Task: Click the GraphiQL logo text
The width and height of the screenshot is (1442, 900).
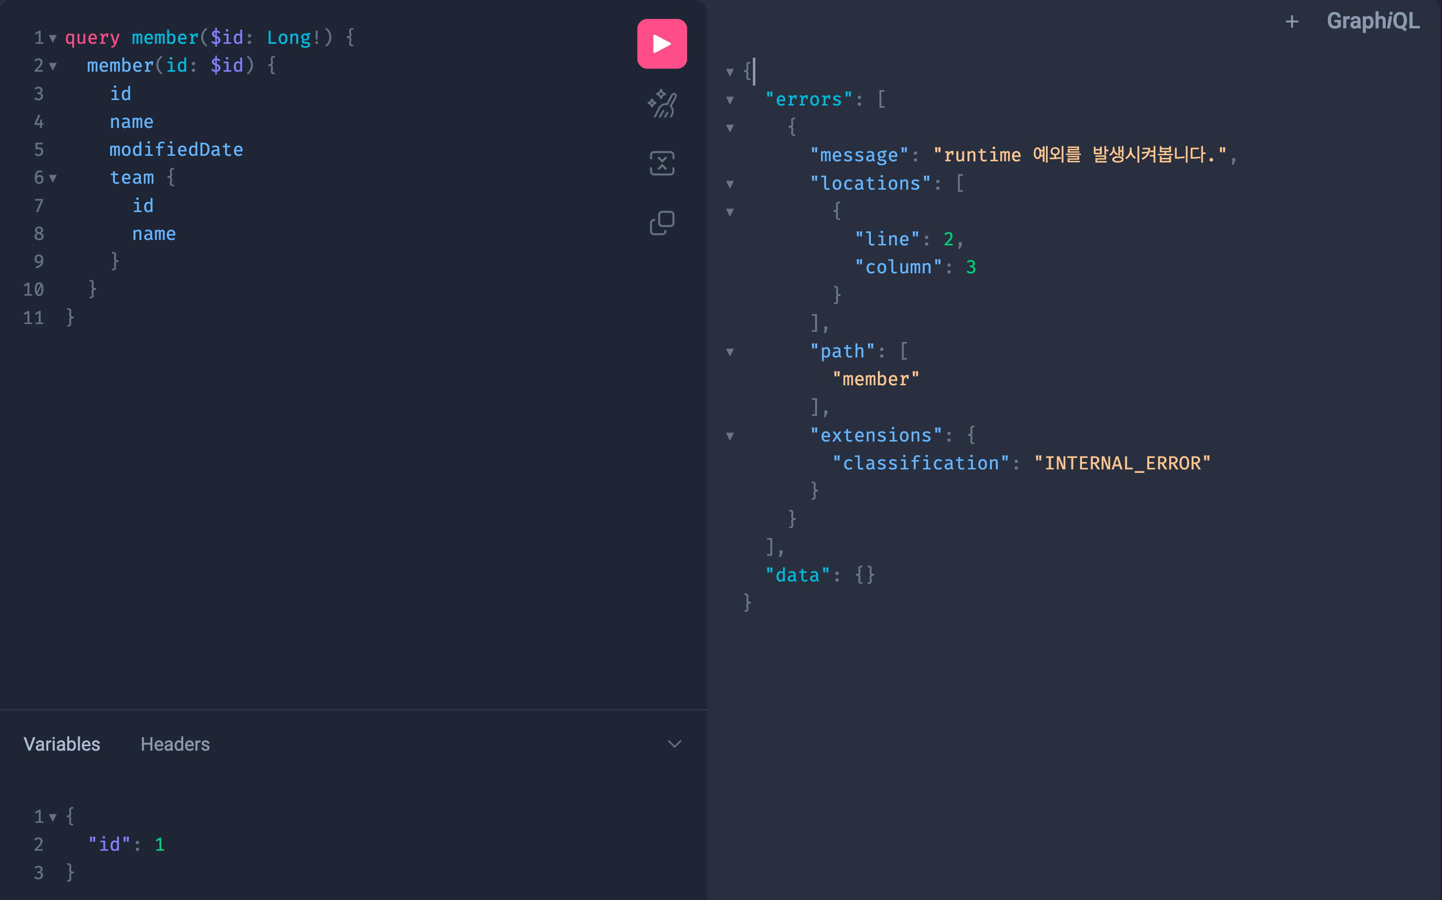Action: click(x=1372, y=21)
